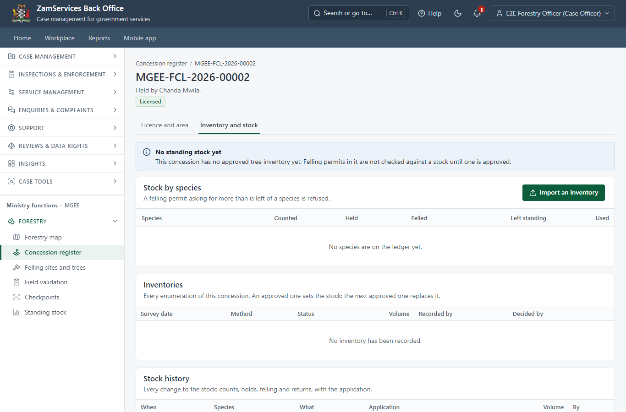626x412 pixels.
Task: Click the Inspections & Enforcement clipboard icon
Action: coord(11,74)
